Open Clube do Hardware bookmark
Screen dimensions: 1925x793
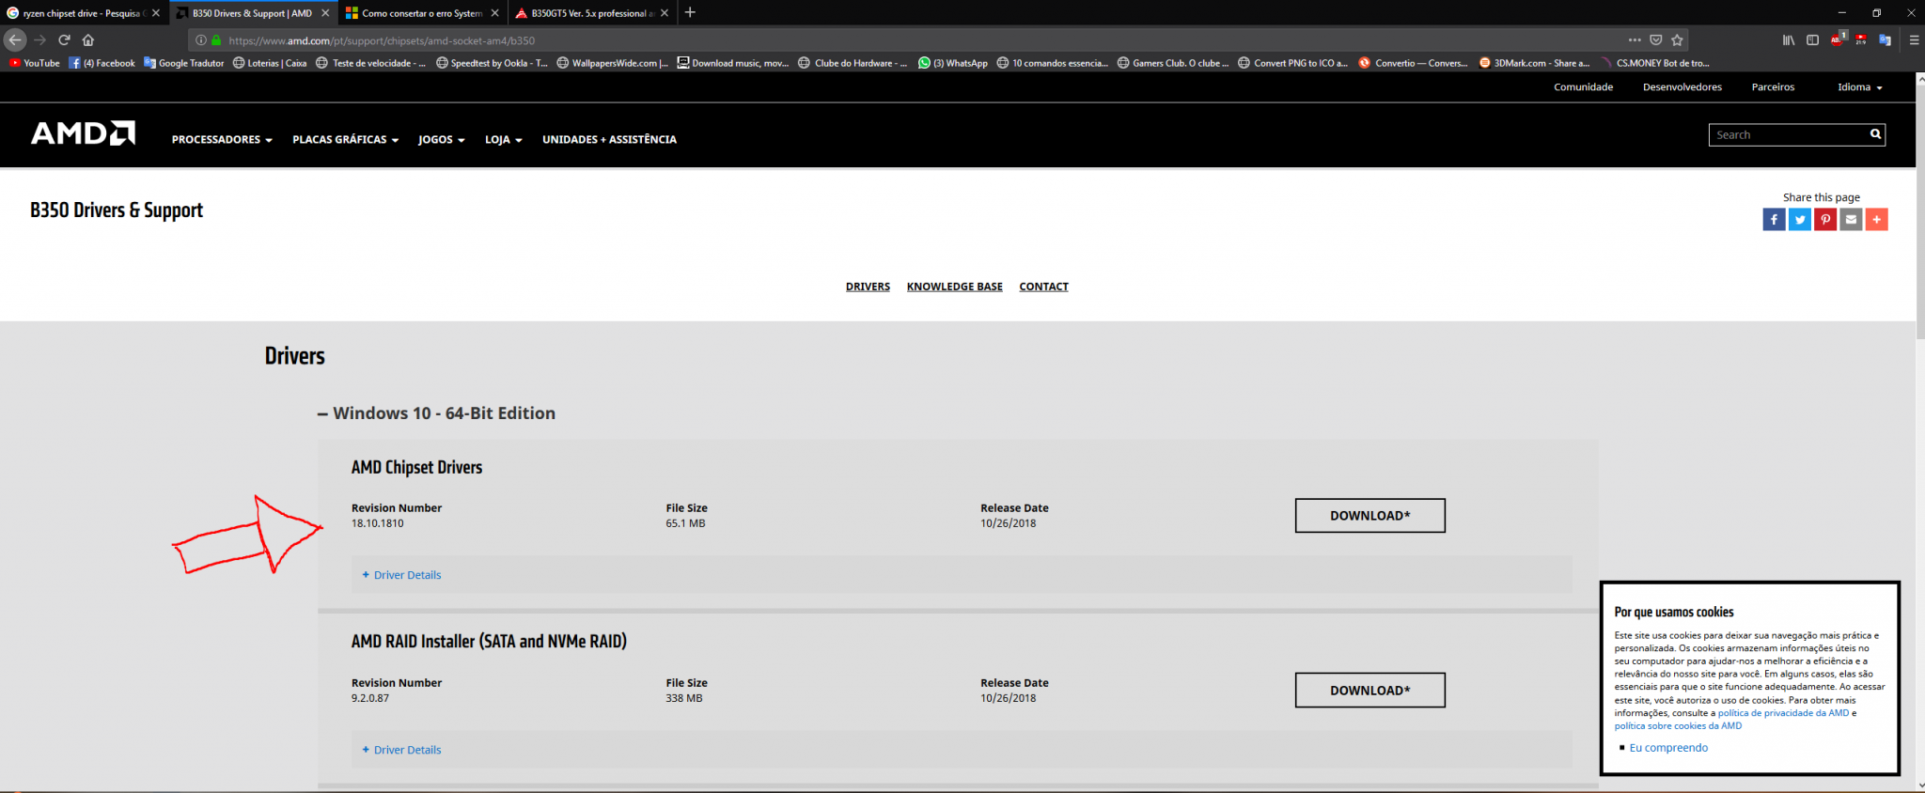tap(853, 63)
